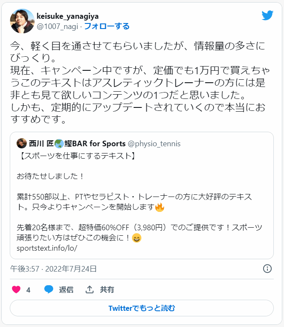
Task: Click the share upload icon
Action: (89, 290)
